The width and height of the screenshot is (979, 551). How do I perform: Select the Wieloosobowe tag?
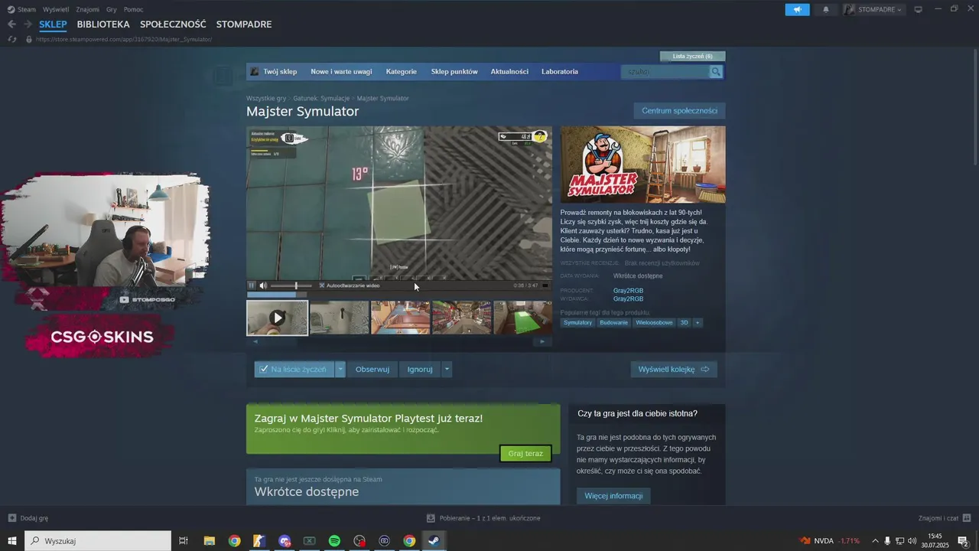click(x=655, y=323)
